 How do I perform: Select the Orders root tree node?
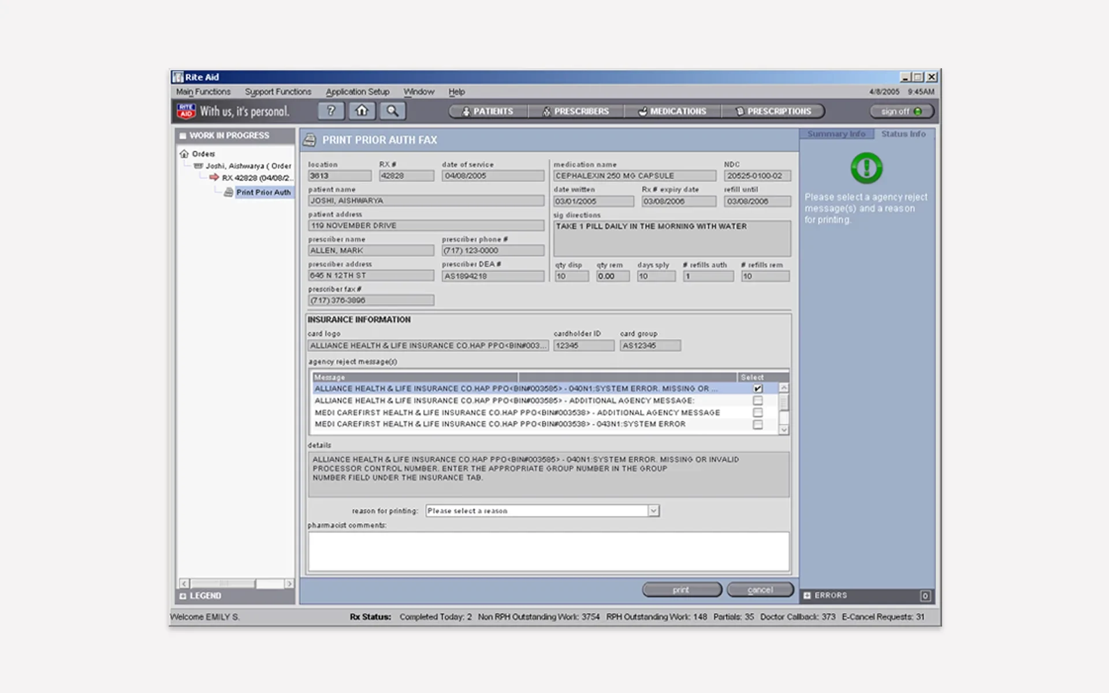[203, 154]
